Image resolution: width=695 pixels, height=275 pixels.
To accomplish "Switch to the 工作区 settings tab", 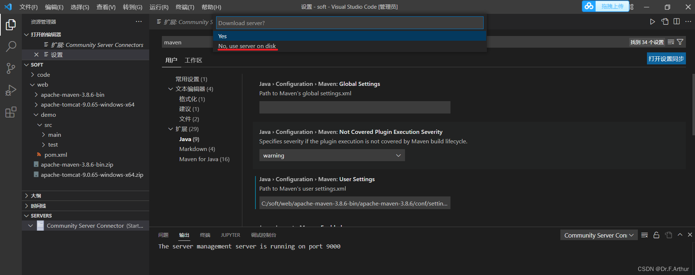I will click(193, 60).
